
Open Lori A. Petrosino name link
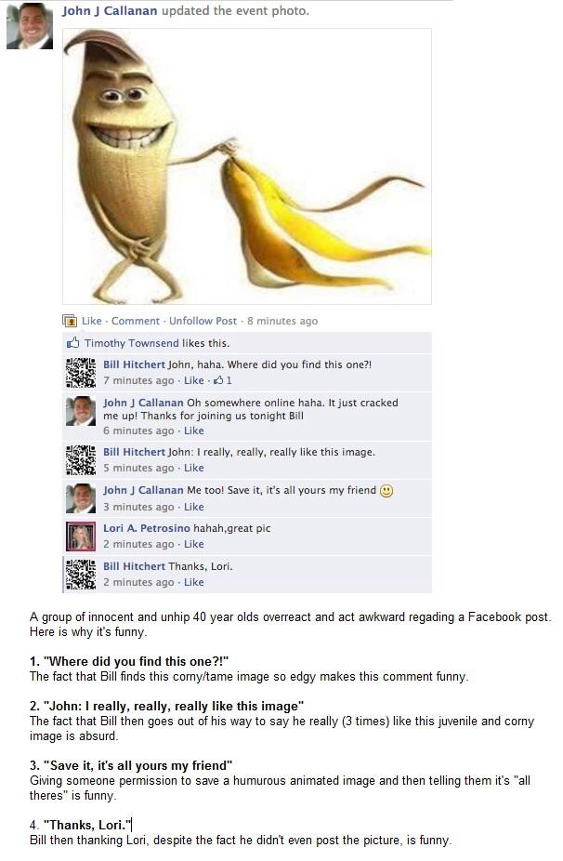[x=147, y=528]
